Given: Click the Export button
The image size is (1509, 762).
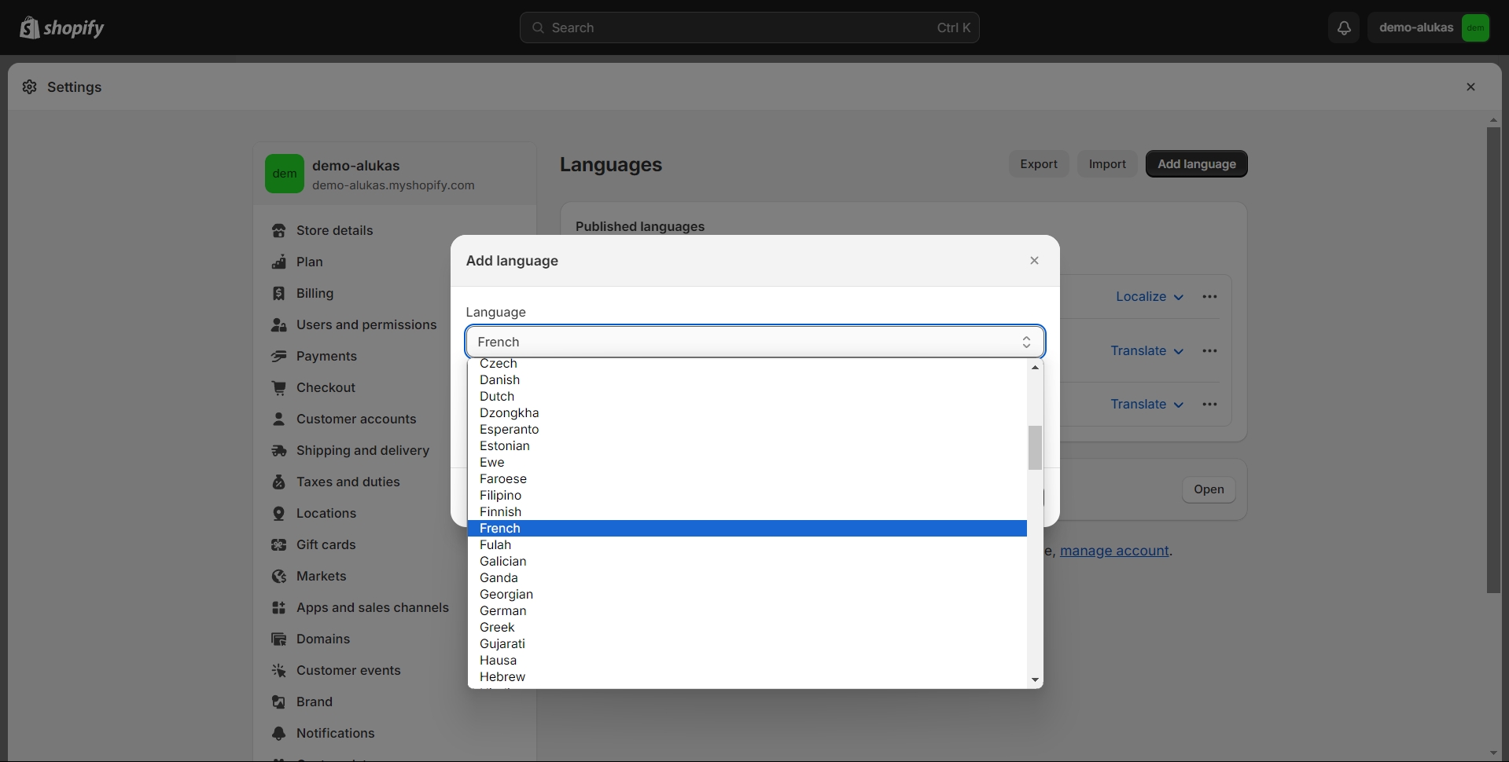Looking at the screenshot, I should point(1038,164).
